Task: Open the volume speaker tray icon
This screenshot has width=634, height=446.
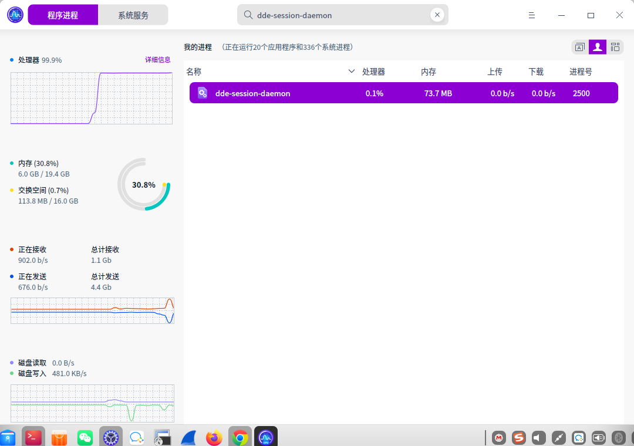Action: pos(538,438)
